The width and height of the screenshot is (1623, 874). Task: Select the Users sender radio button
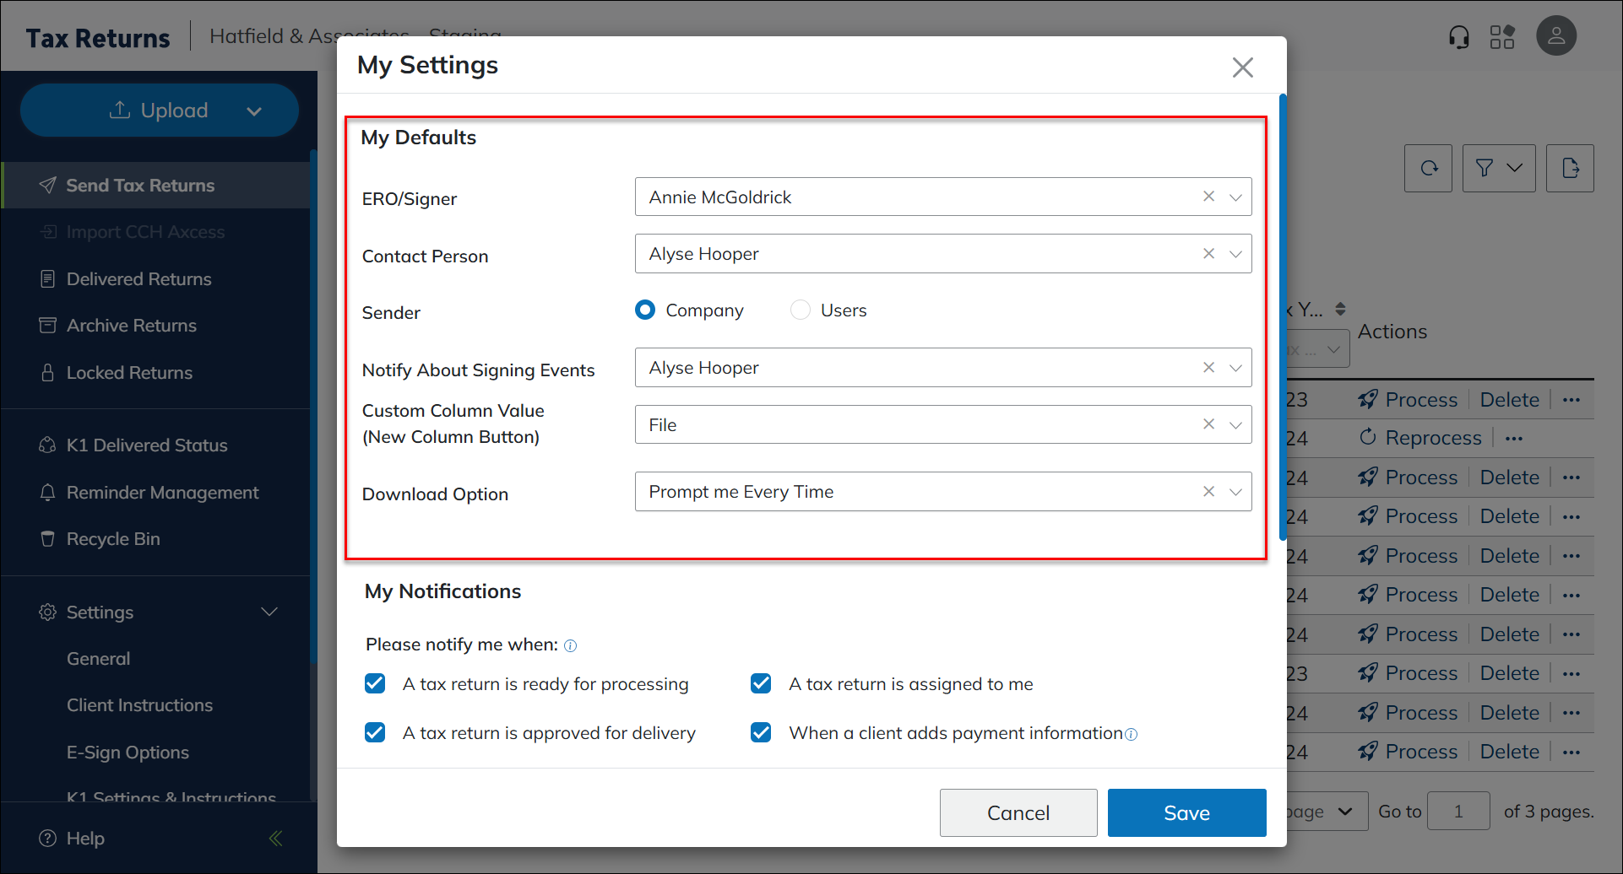800,310
